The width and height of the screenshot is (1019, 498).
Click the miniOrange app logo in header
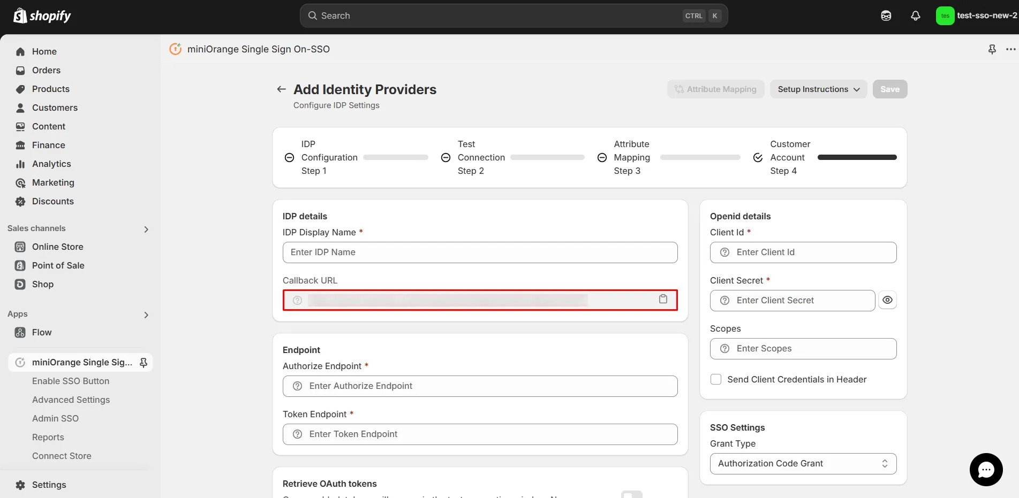pyautogui.click(x=176, y=49)
